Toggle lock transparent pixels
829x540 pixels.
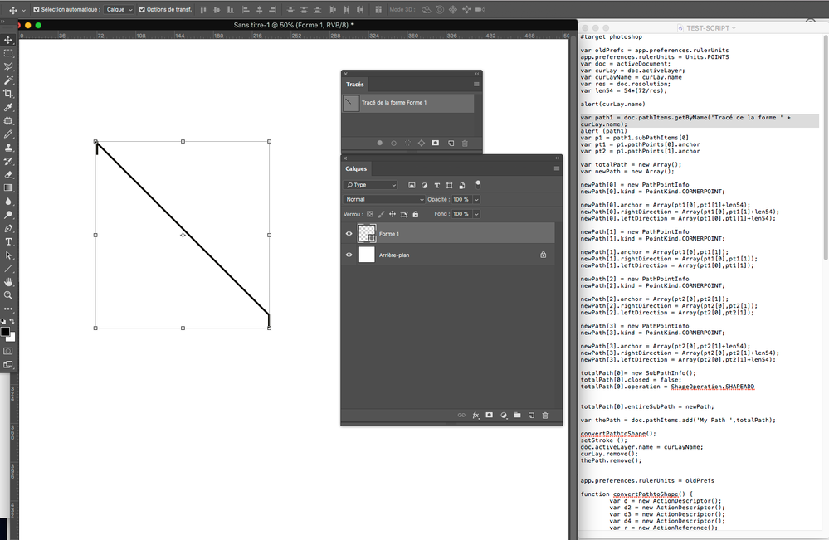click(369, 214)
